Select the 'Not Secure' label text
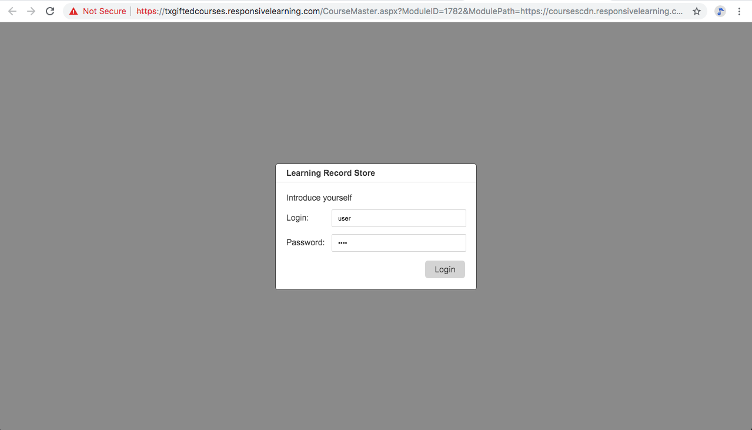This screenshot has width=752, height=430. (x=104, y=11)
